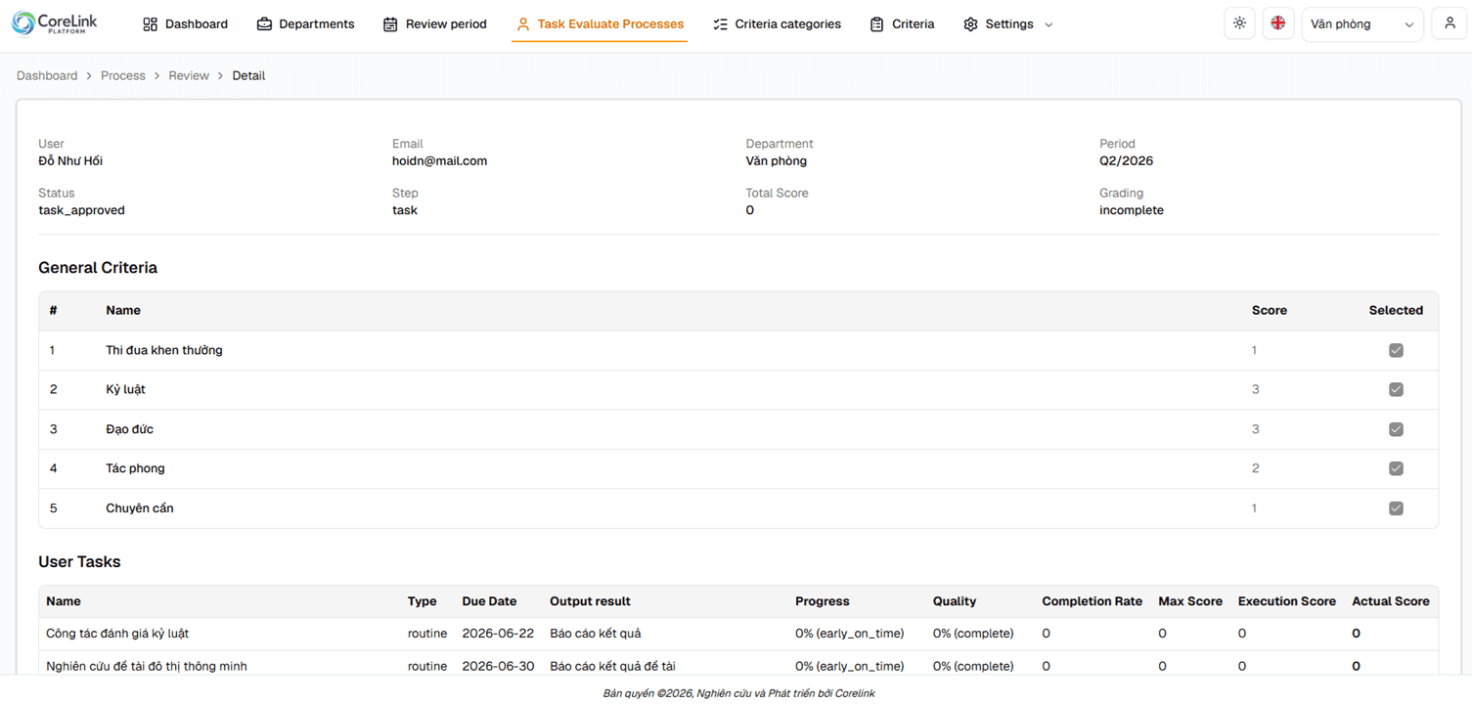Click the User Tasks heading
Image resolution: width=1472 pixels, height=704 pixels.
79,562
